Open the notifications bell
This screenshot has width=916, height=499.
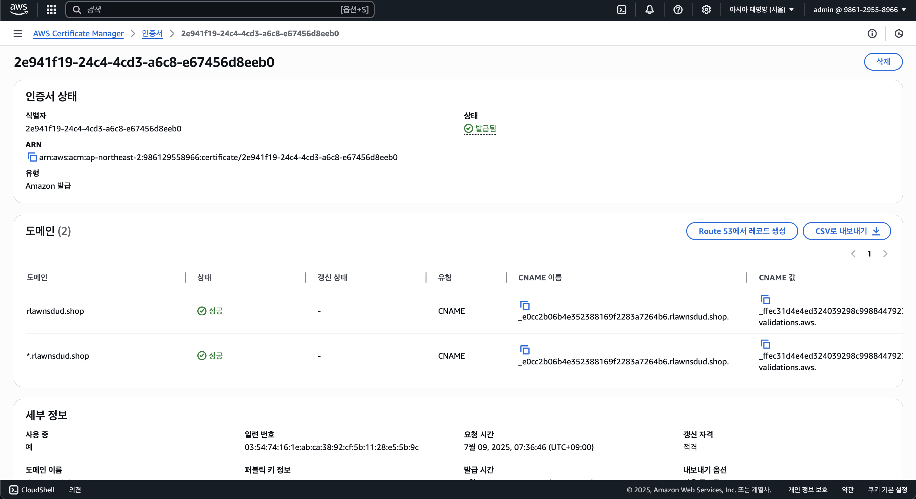(649, 10)
